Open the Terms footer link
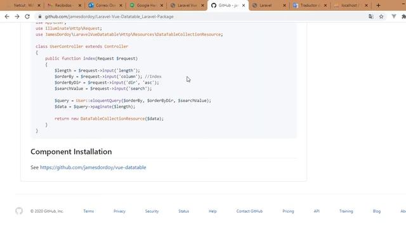Viewport: 406px width, 228px height. (89, 211)
